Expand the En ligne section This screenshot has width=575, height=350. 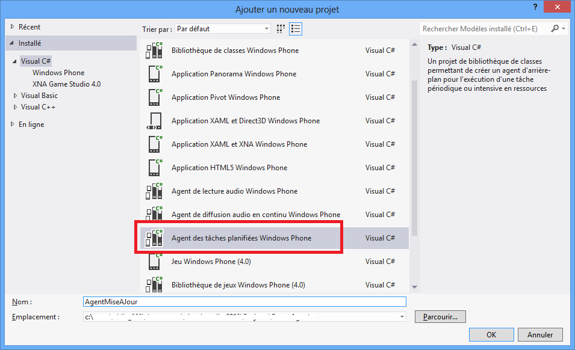coord(13,124)
